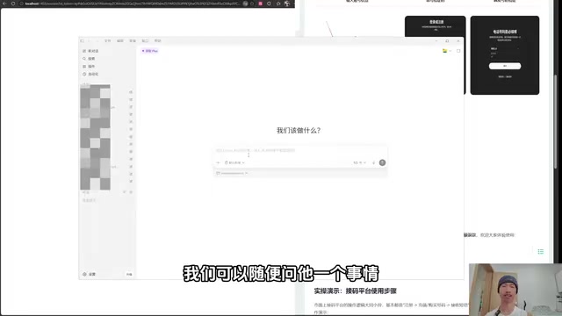
Task: Click the pink extension icon in browser toolbar
Action: click(261, 4)
